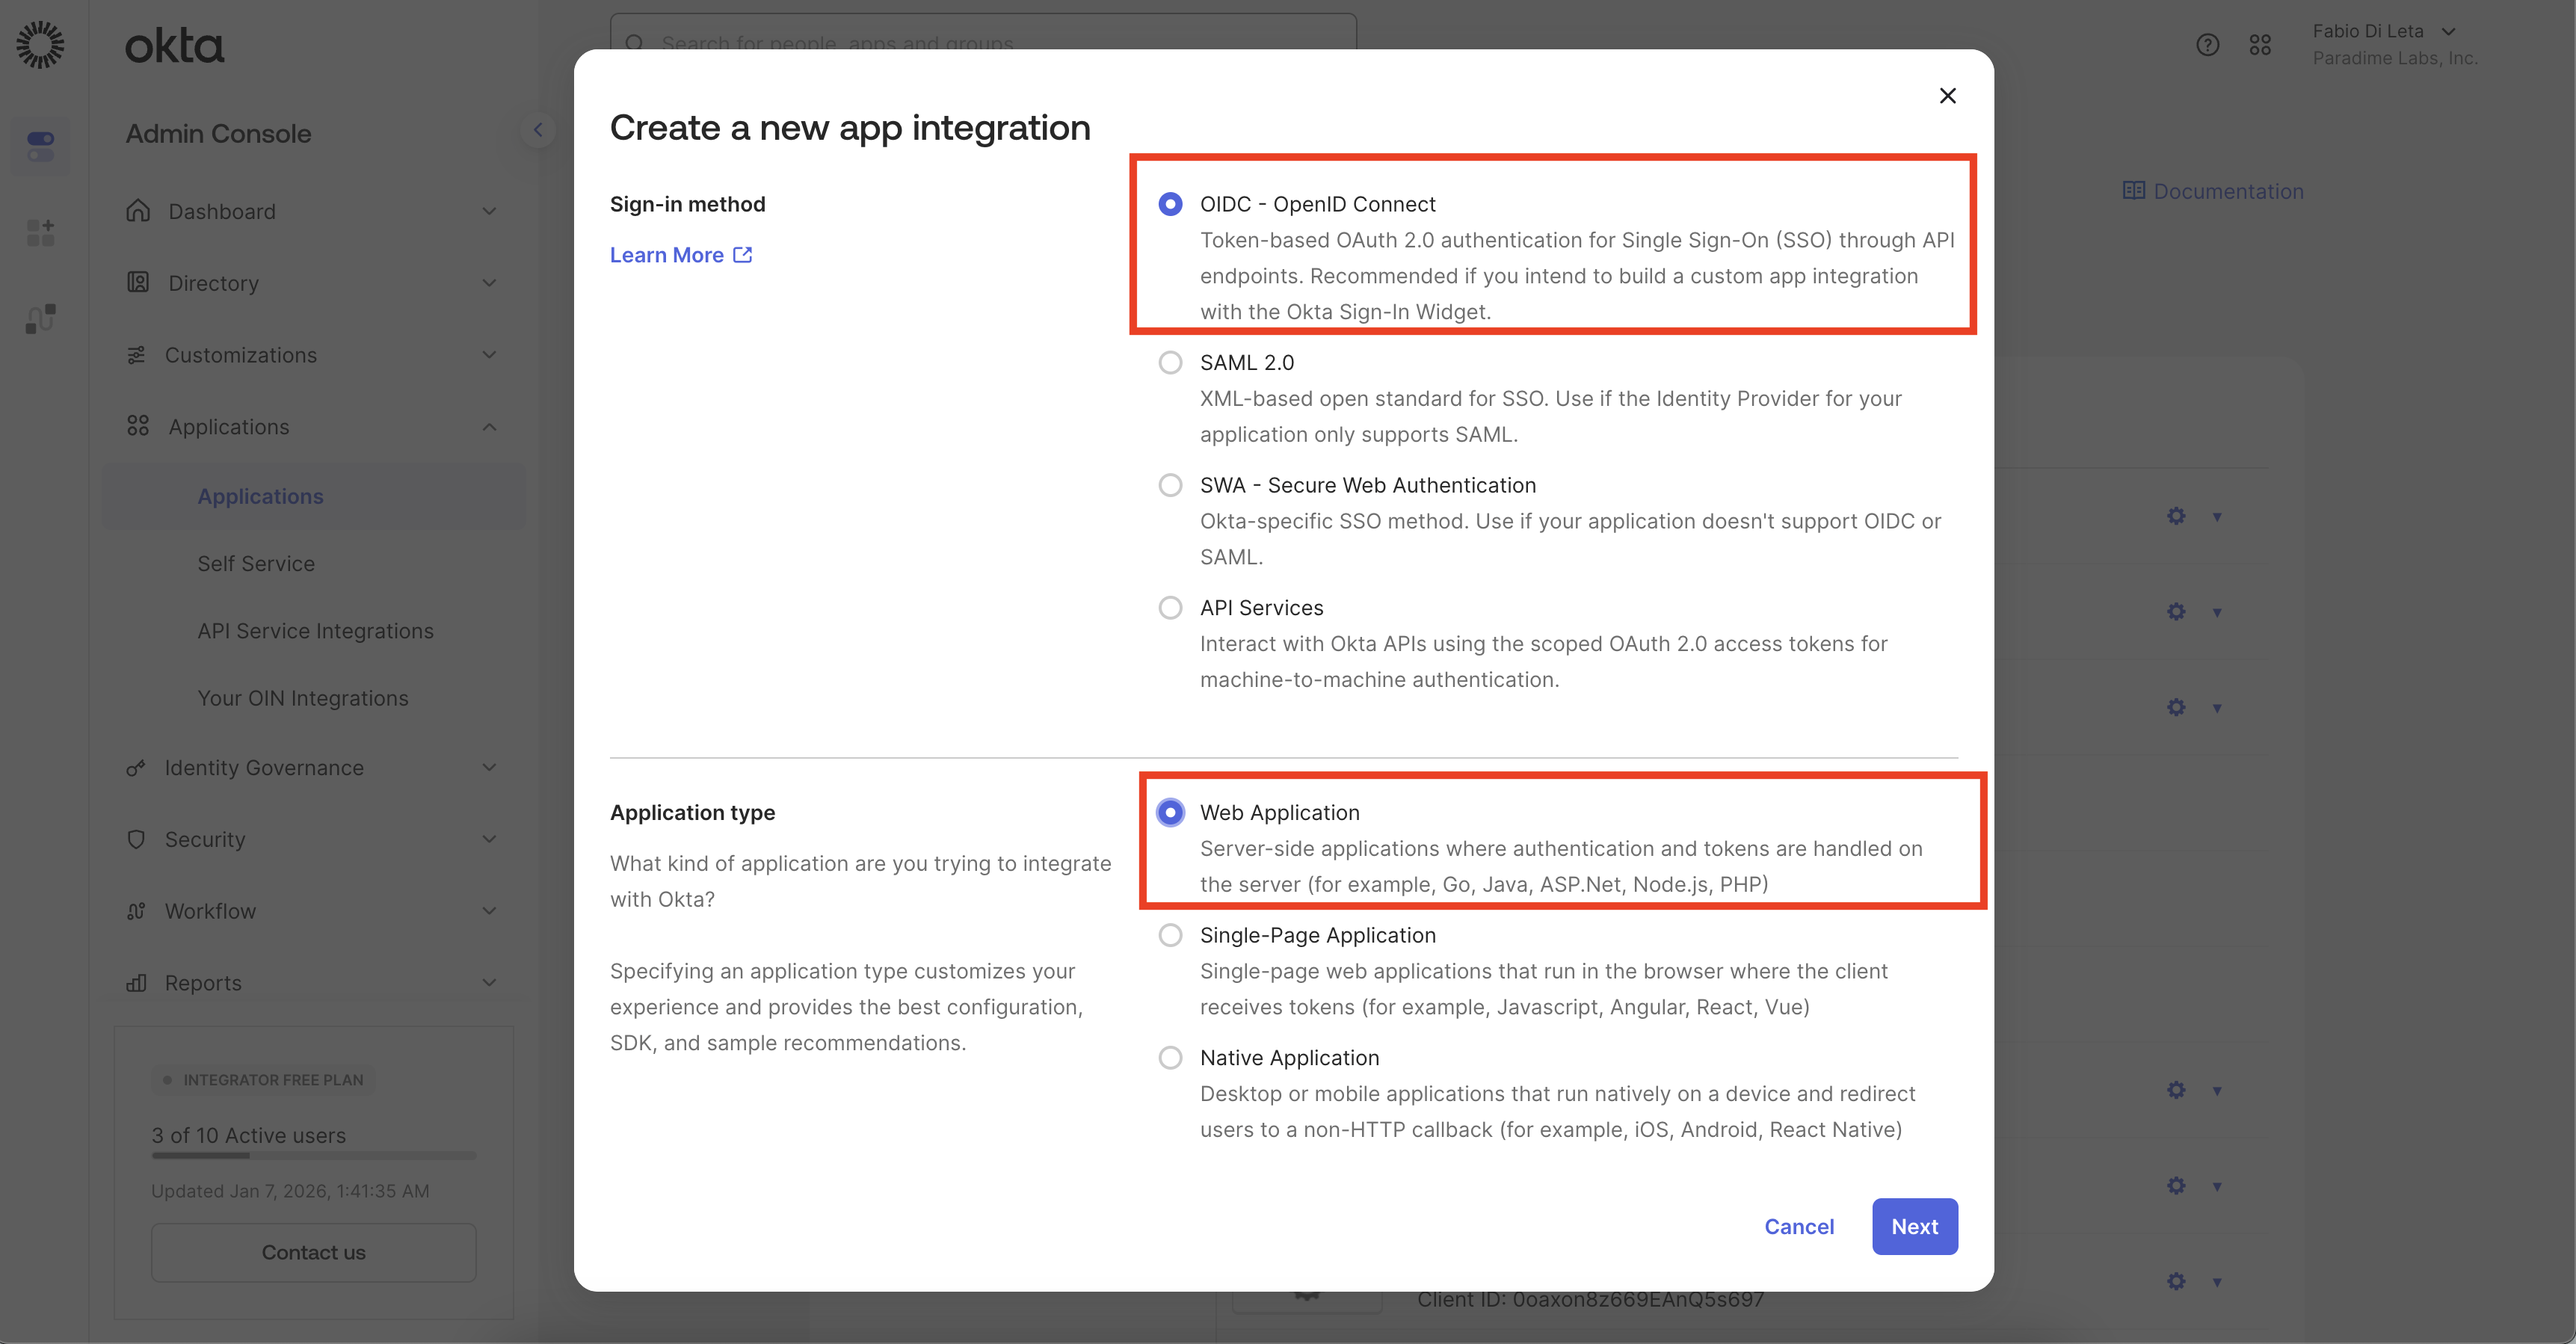Select the Single-Page Application type
The image size is (2576, 1344).
click(1170, 935)
